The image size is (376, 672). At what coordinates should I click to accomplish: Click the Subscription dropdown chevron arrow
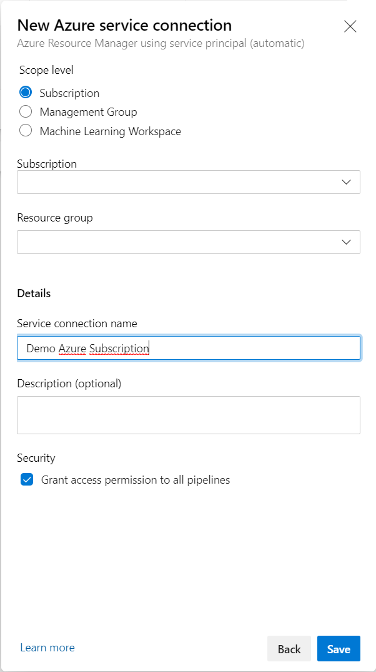click(347, 182)
